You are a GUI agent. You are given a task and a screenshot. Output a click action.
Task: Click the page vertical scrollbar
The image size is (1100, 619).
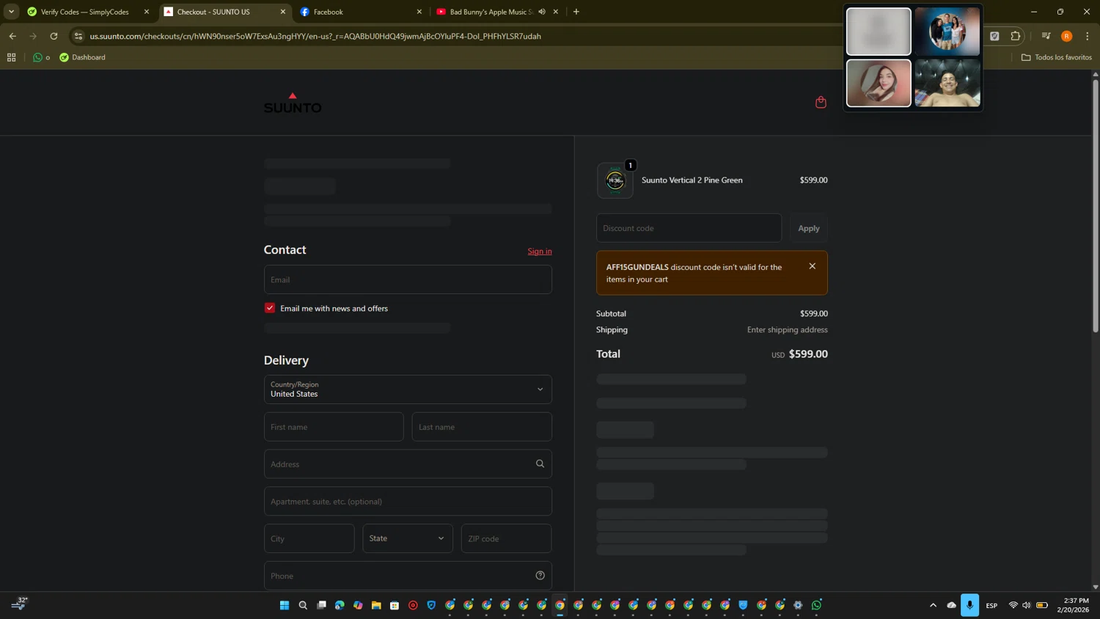1096,205
